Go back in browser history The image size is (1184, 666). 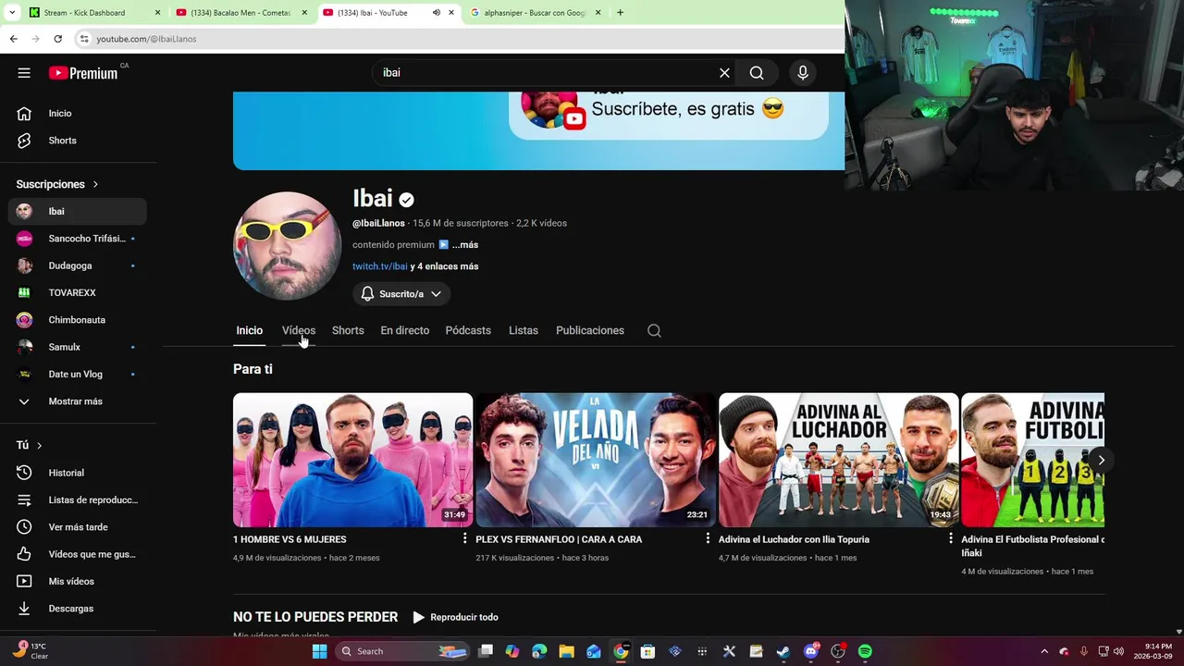[x=13, y=39]
